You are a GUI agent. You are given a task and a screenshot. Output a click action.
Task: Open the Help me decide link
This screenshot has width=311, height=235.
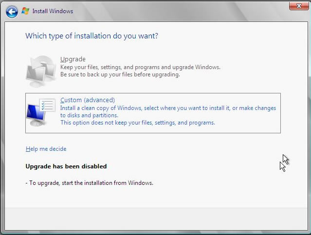[x=46, y=149]
